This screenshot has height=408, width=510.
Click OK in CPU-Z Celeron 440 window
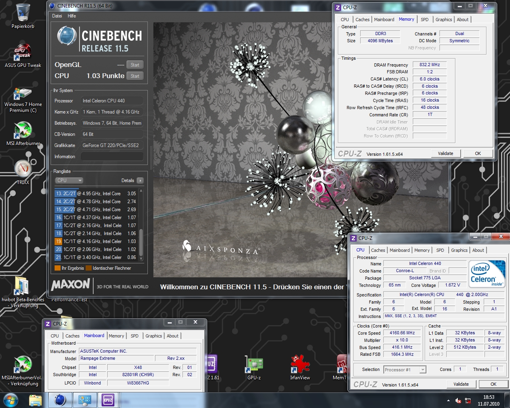[493, 384]
